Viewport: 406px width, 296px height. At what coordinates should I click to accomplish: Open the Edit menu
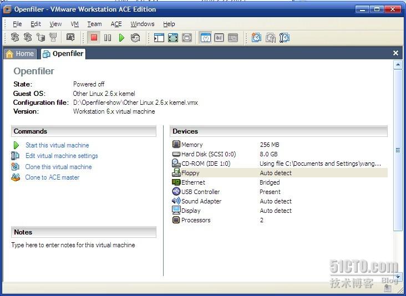(35, 24)
